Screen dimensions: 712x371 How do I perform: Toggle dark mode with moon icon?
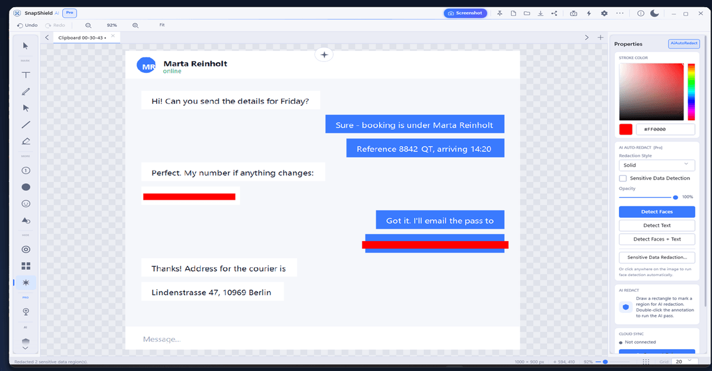655,13
